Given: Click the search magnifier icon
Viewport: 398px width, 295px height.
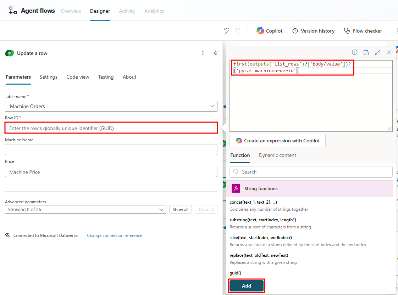Looking at the screenshot, I should tap(236, 171).
